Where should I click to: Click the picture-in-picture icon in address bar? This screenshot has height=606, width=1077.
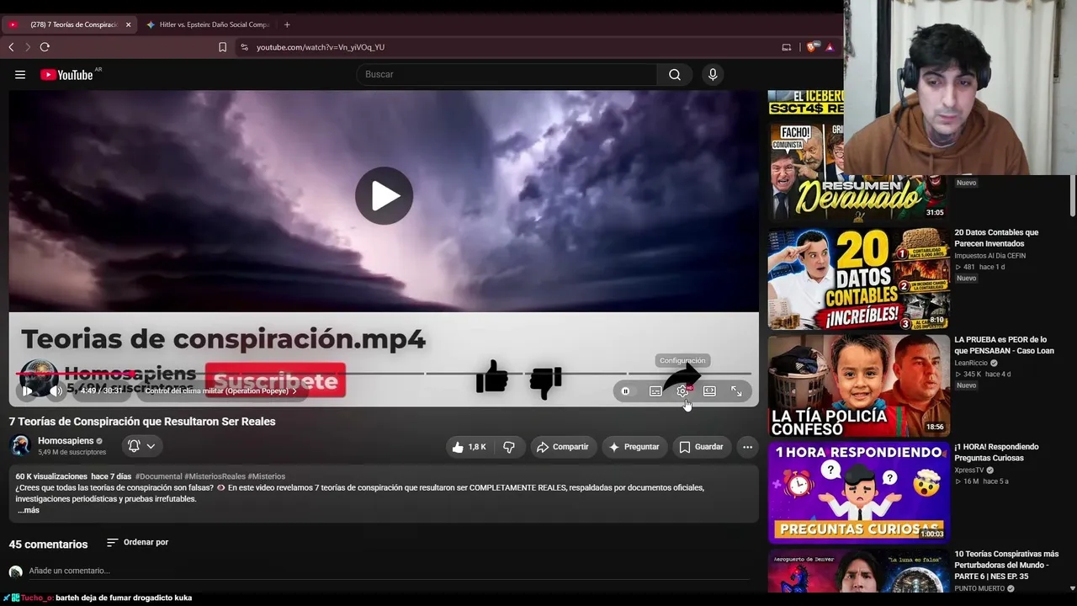pyautogui.click(x=787, y=47)
